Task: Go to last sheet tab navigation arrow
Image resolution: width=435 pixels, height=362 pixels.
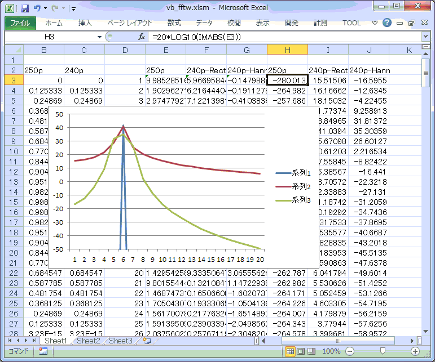Action: 34,341
